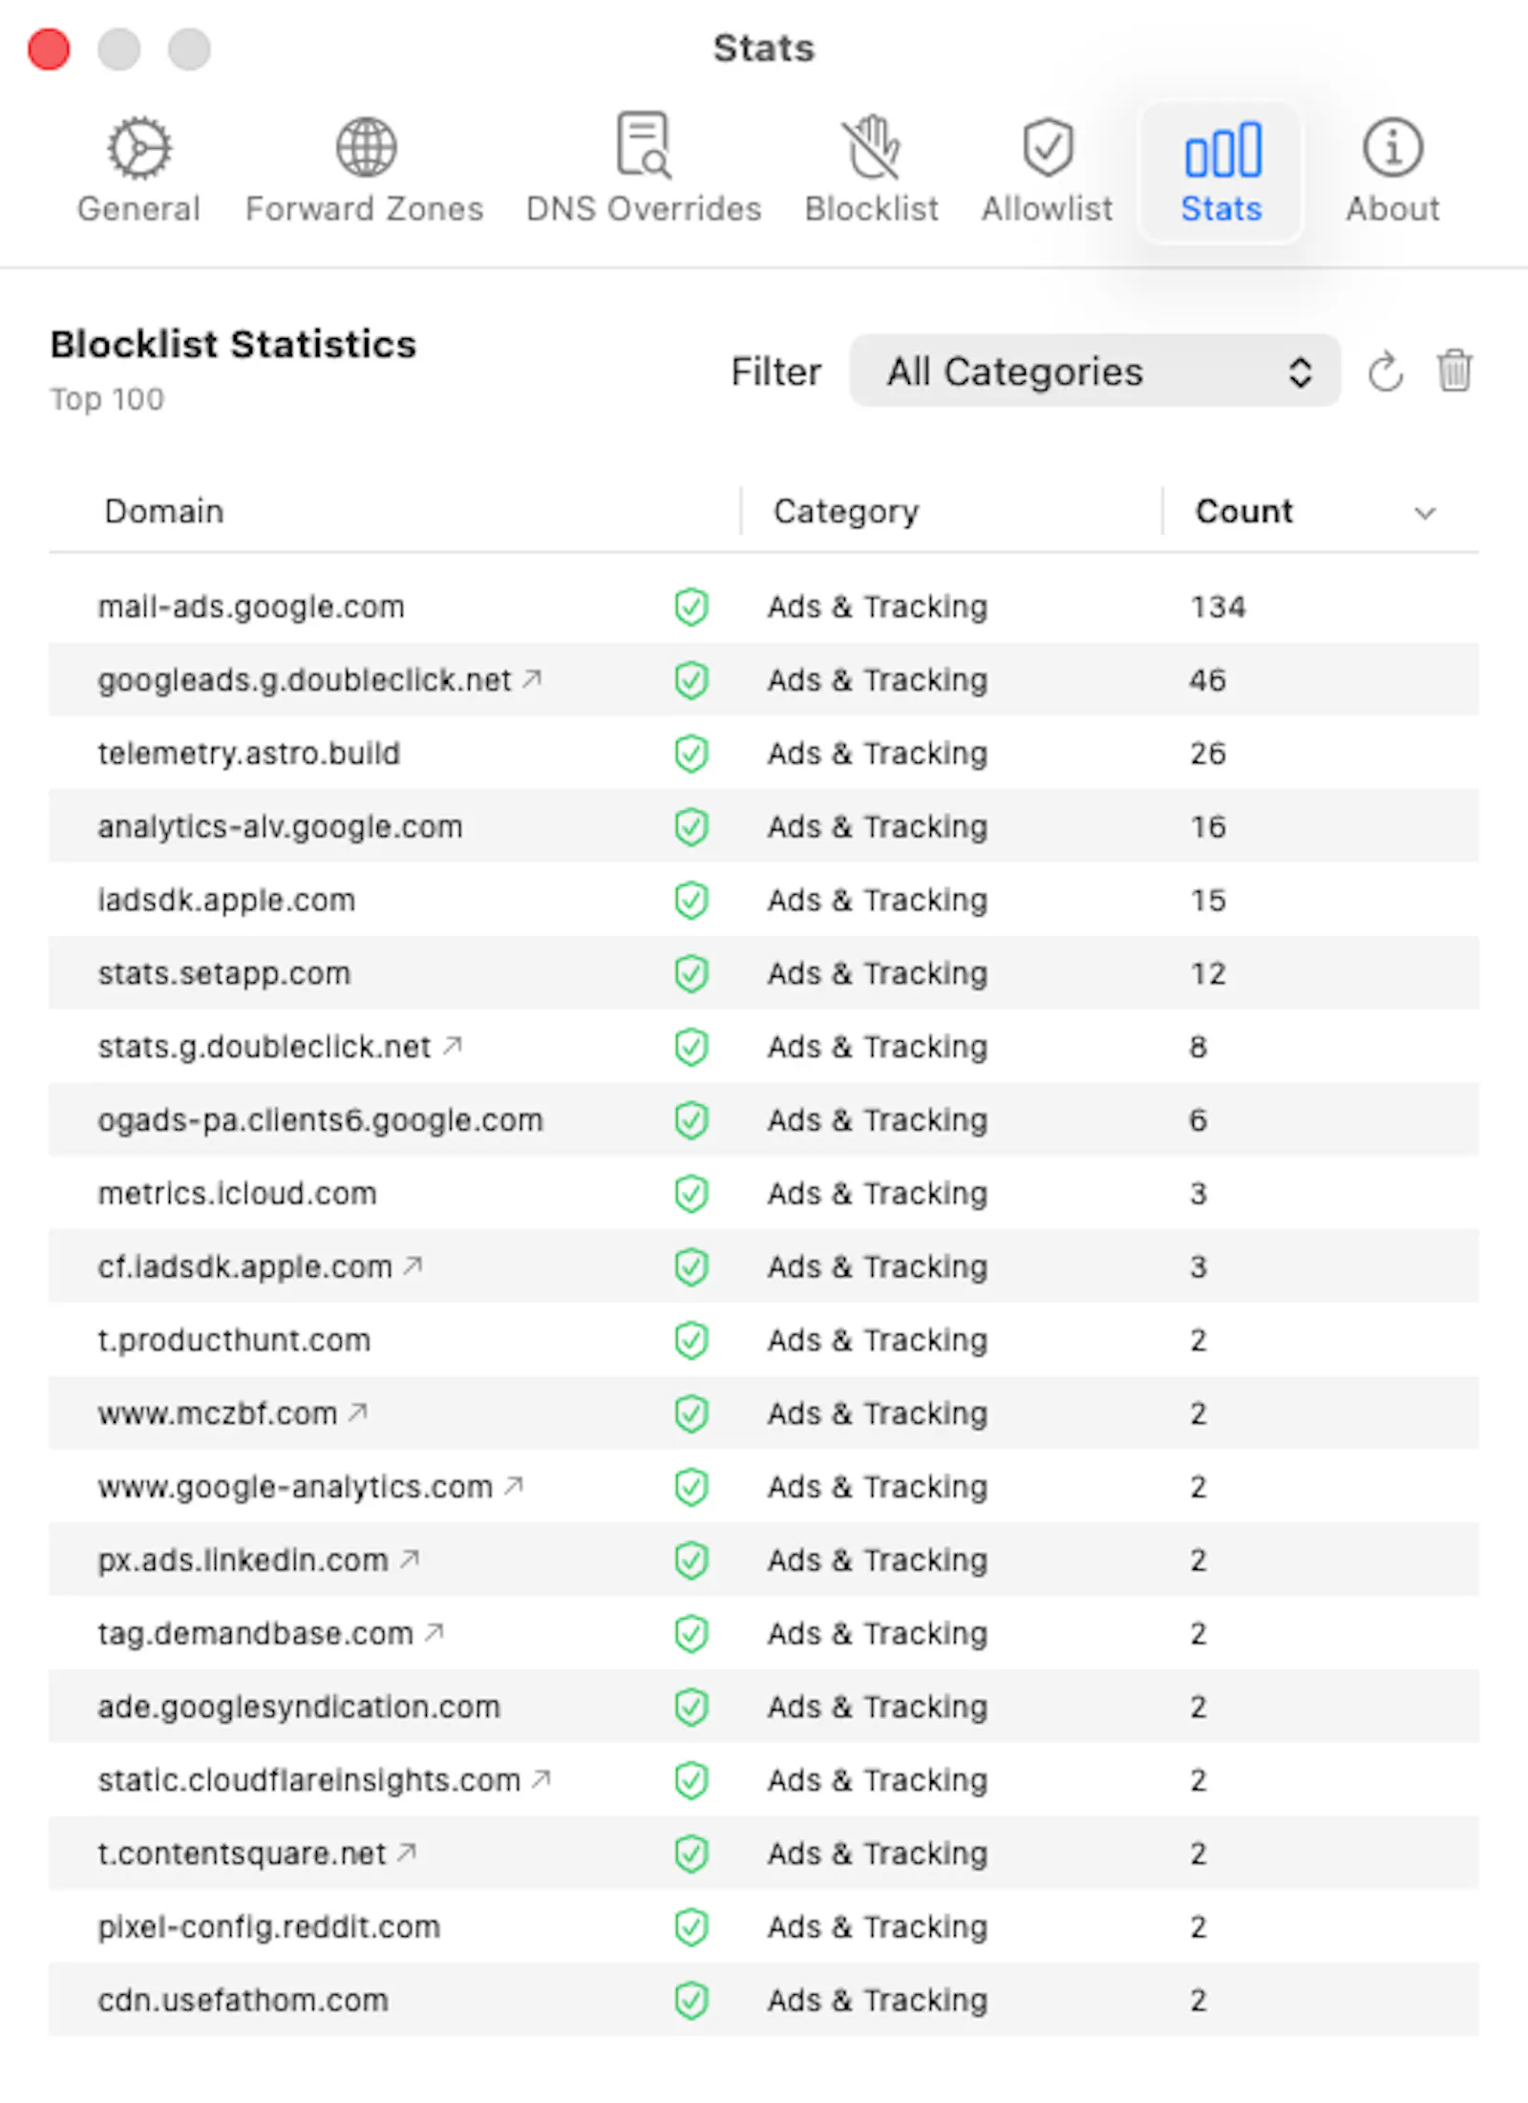Viewport: 1528px width, 2103px height.
Task: Click the arrow icon next to t.contentsquare.net
Action: point(407,1852)
